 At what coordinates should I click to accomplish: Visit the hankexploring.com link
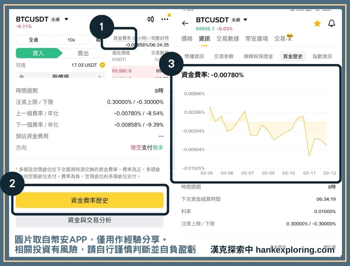(296, 250)
